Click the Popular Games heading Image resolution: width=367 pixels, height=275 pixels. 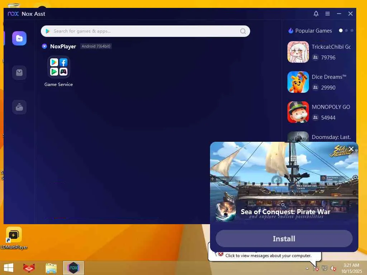pos(313,31)
